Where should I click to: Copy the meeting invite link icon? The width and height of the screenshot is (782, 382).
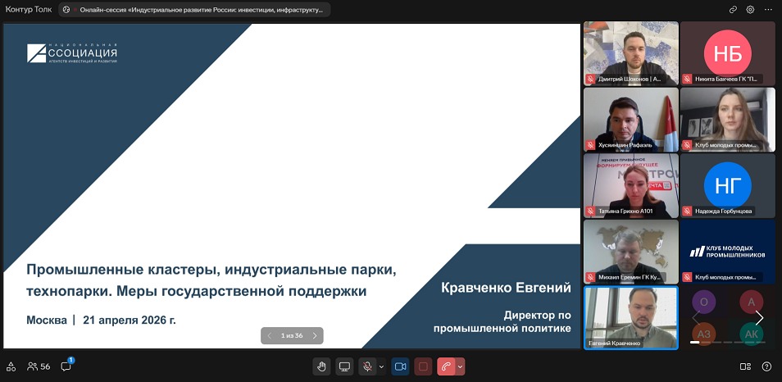click(733, 10)
